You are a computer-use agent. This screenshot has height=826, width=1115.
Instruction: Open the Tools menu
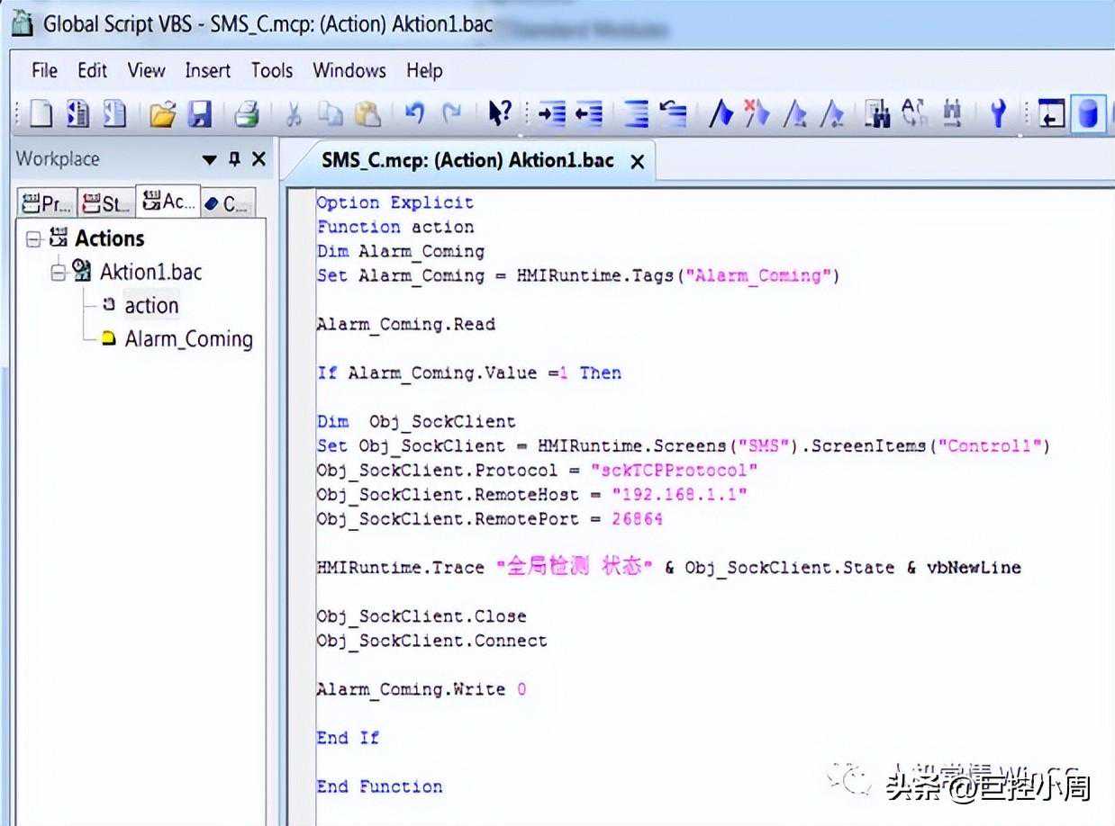[x=271, y=70]
